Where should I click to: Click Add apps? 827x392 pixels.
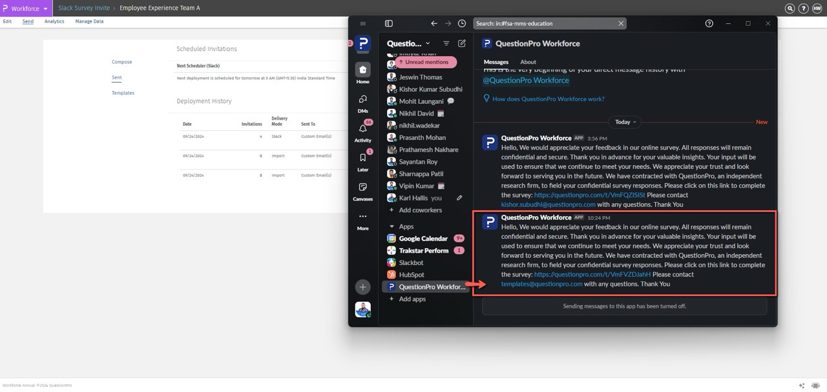pyautogui.click(x=412, y=299)
